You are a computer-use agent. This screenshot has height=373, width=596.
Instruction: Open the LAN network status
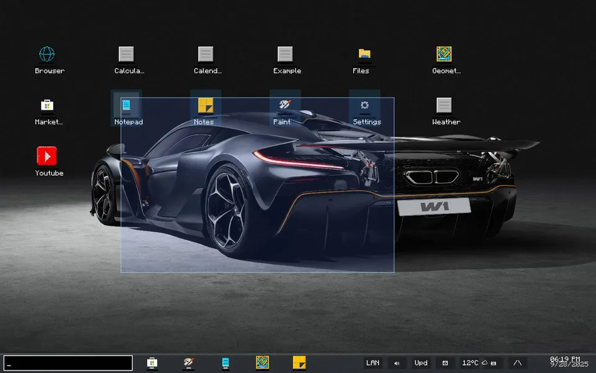pos(373,363)
